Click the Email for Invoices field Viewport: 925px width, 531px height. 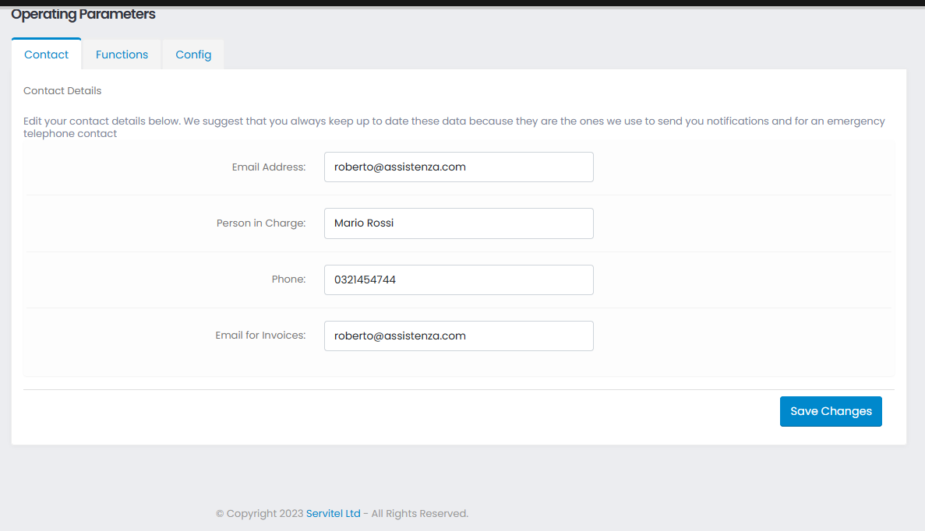click(x=458, y=336)
